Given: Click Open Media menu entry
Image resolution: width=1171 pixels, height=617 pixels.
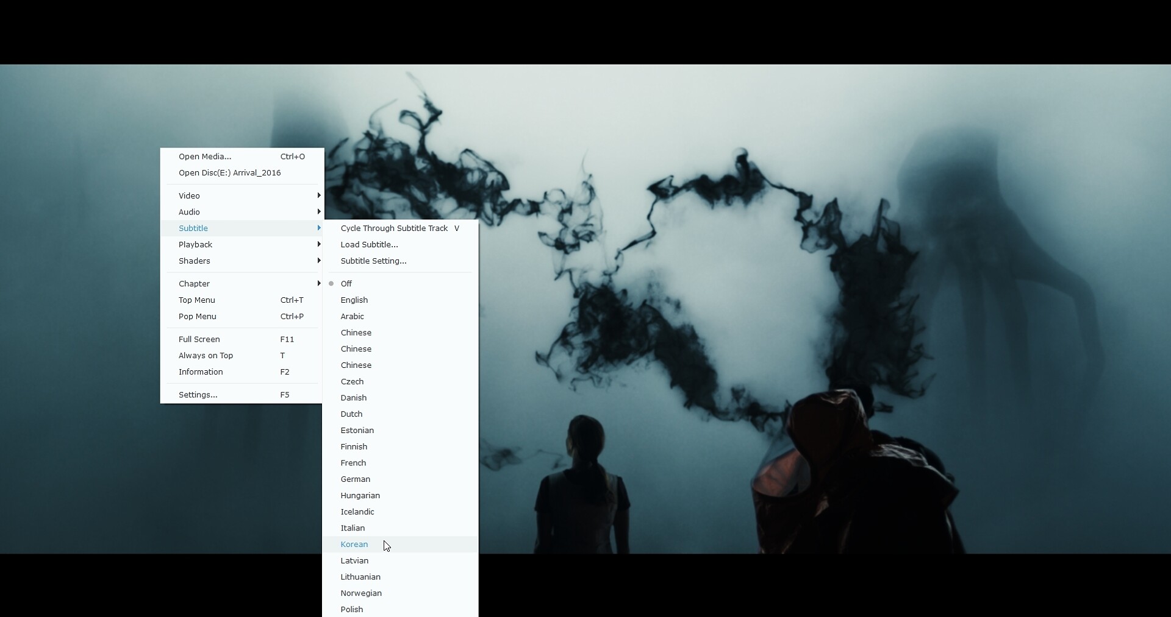Looking at the screenshot, I should pyautogui.click(x=204, y=157).
